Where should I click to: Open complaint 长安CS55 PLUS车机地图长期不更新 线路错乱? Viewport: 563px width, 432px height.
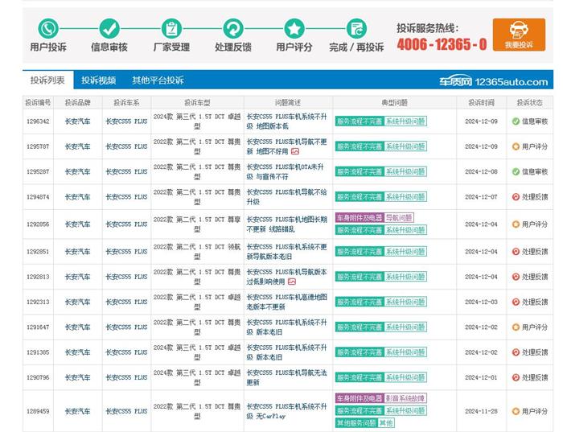tap(286, 224)
